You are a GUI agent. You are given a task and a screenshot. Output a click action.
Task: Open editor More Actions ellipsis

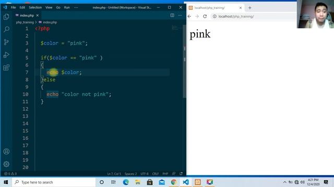pos(180,15)
